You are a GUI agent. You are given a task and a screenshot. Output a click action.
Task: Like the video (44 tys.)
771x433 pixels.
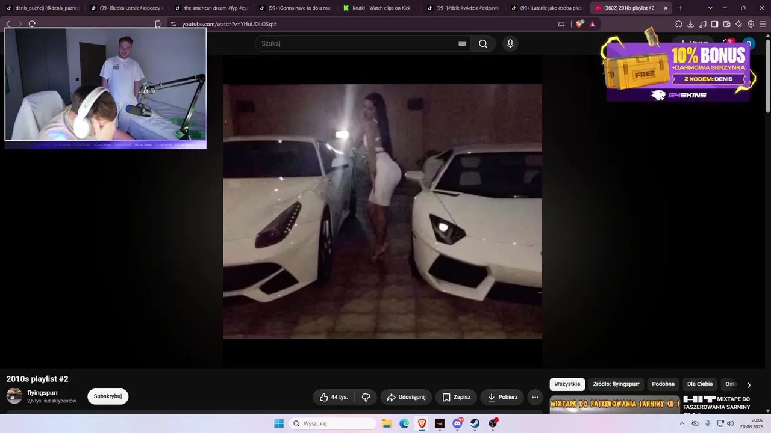(x=333, y=397)
